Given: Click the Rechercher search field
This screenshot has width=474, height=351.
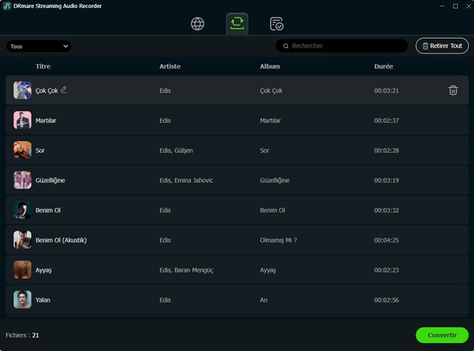Looking at the screenshot, I should pyautogui.click(x=341, y=46).
